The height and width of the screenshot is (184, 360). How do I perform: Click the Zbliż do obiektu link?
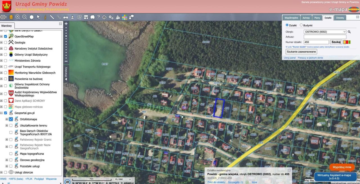tap(216, 182)
